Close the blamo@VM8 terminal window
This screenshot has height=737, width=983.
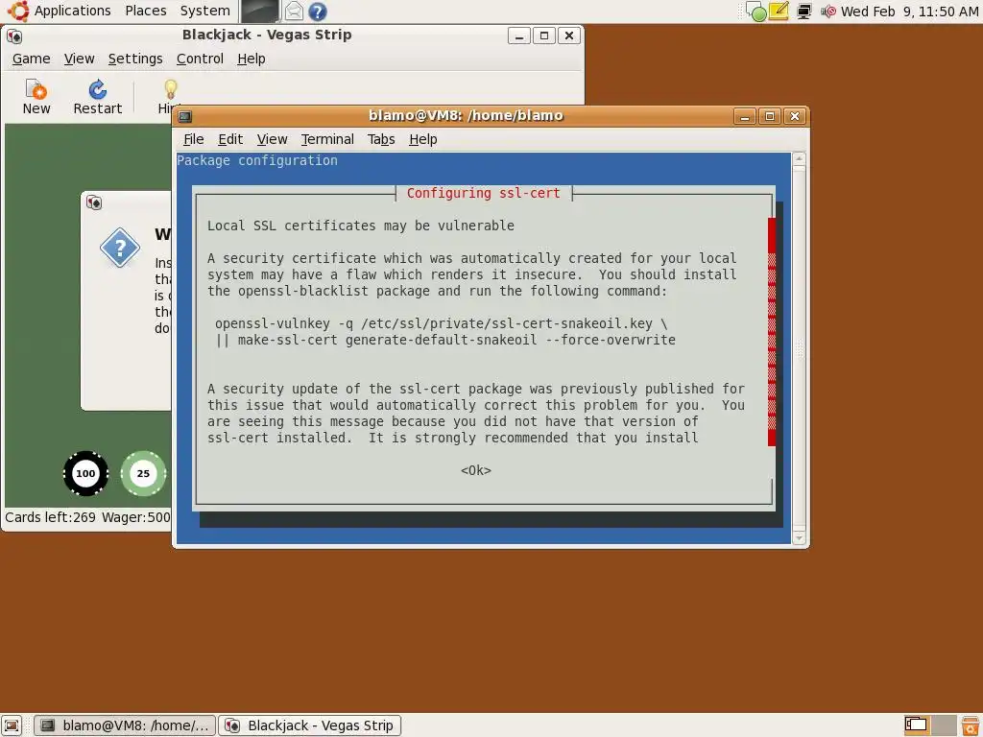(795, 116)
